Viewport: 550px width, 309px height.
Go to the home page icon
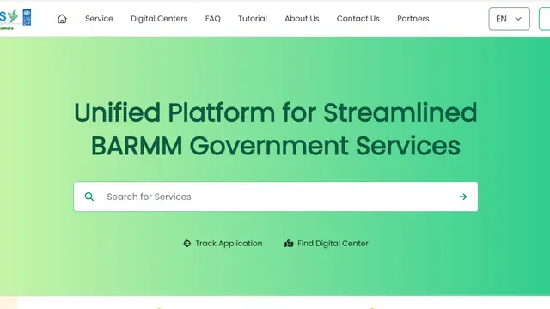tap(62, 19)
